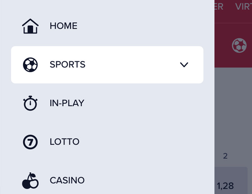Click the Casino cherries icon

(30, 181)
